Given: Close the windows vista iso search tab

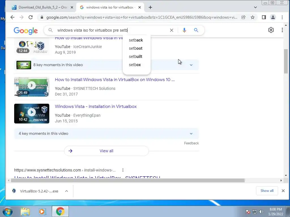Looking at the screenshot, I should click(140, 7).
